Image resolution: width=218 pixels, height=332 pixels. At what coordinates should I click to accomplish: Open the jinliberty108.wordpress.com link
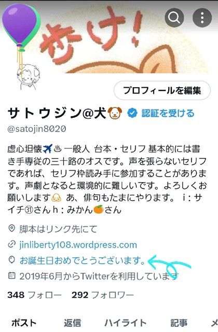(x=78, y=245)
